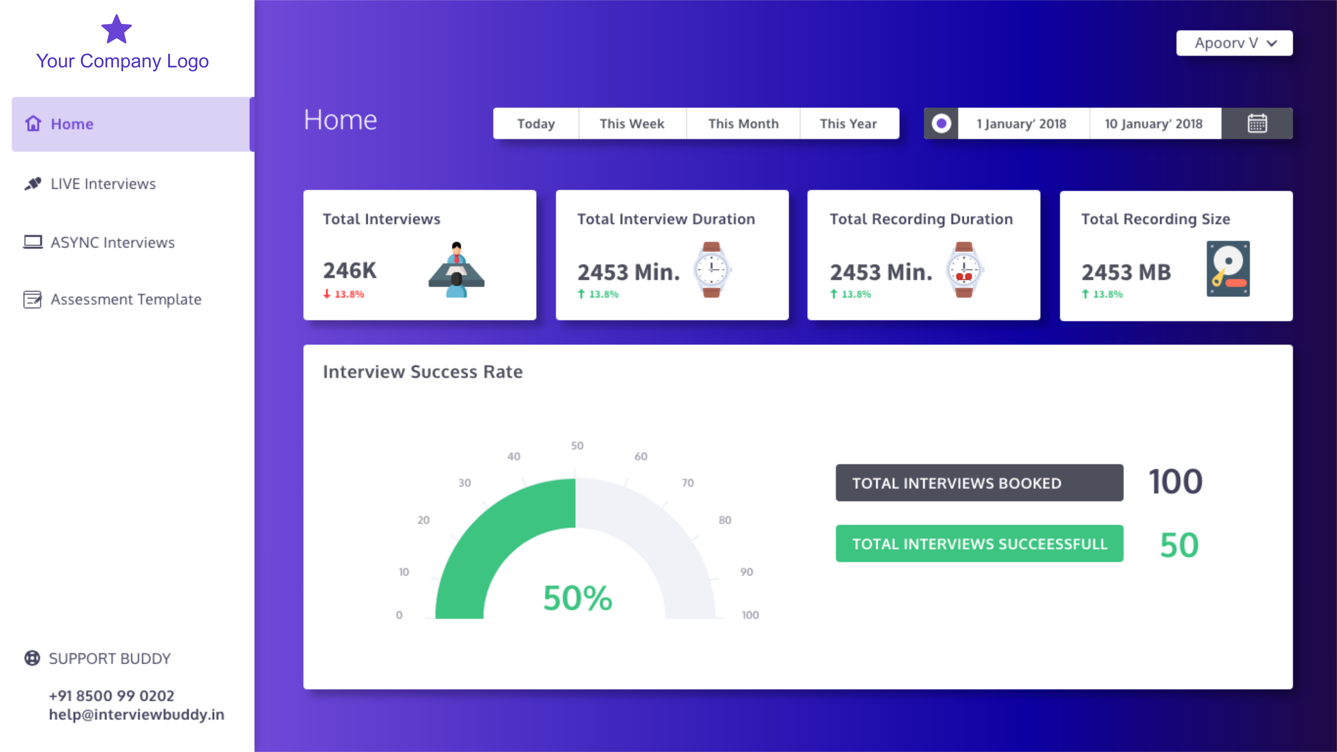Click the interviewer illustration on Total Interviews card
1337x752 pixels.
(x=456, y=270)
